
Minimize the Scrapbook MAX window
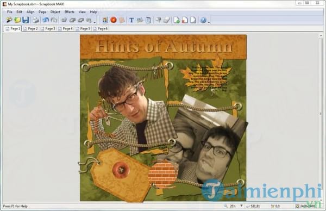pos(299,3)
